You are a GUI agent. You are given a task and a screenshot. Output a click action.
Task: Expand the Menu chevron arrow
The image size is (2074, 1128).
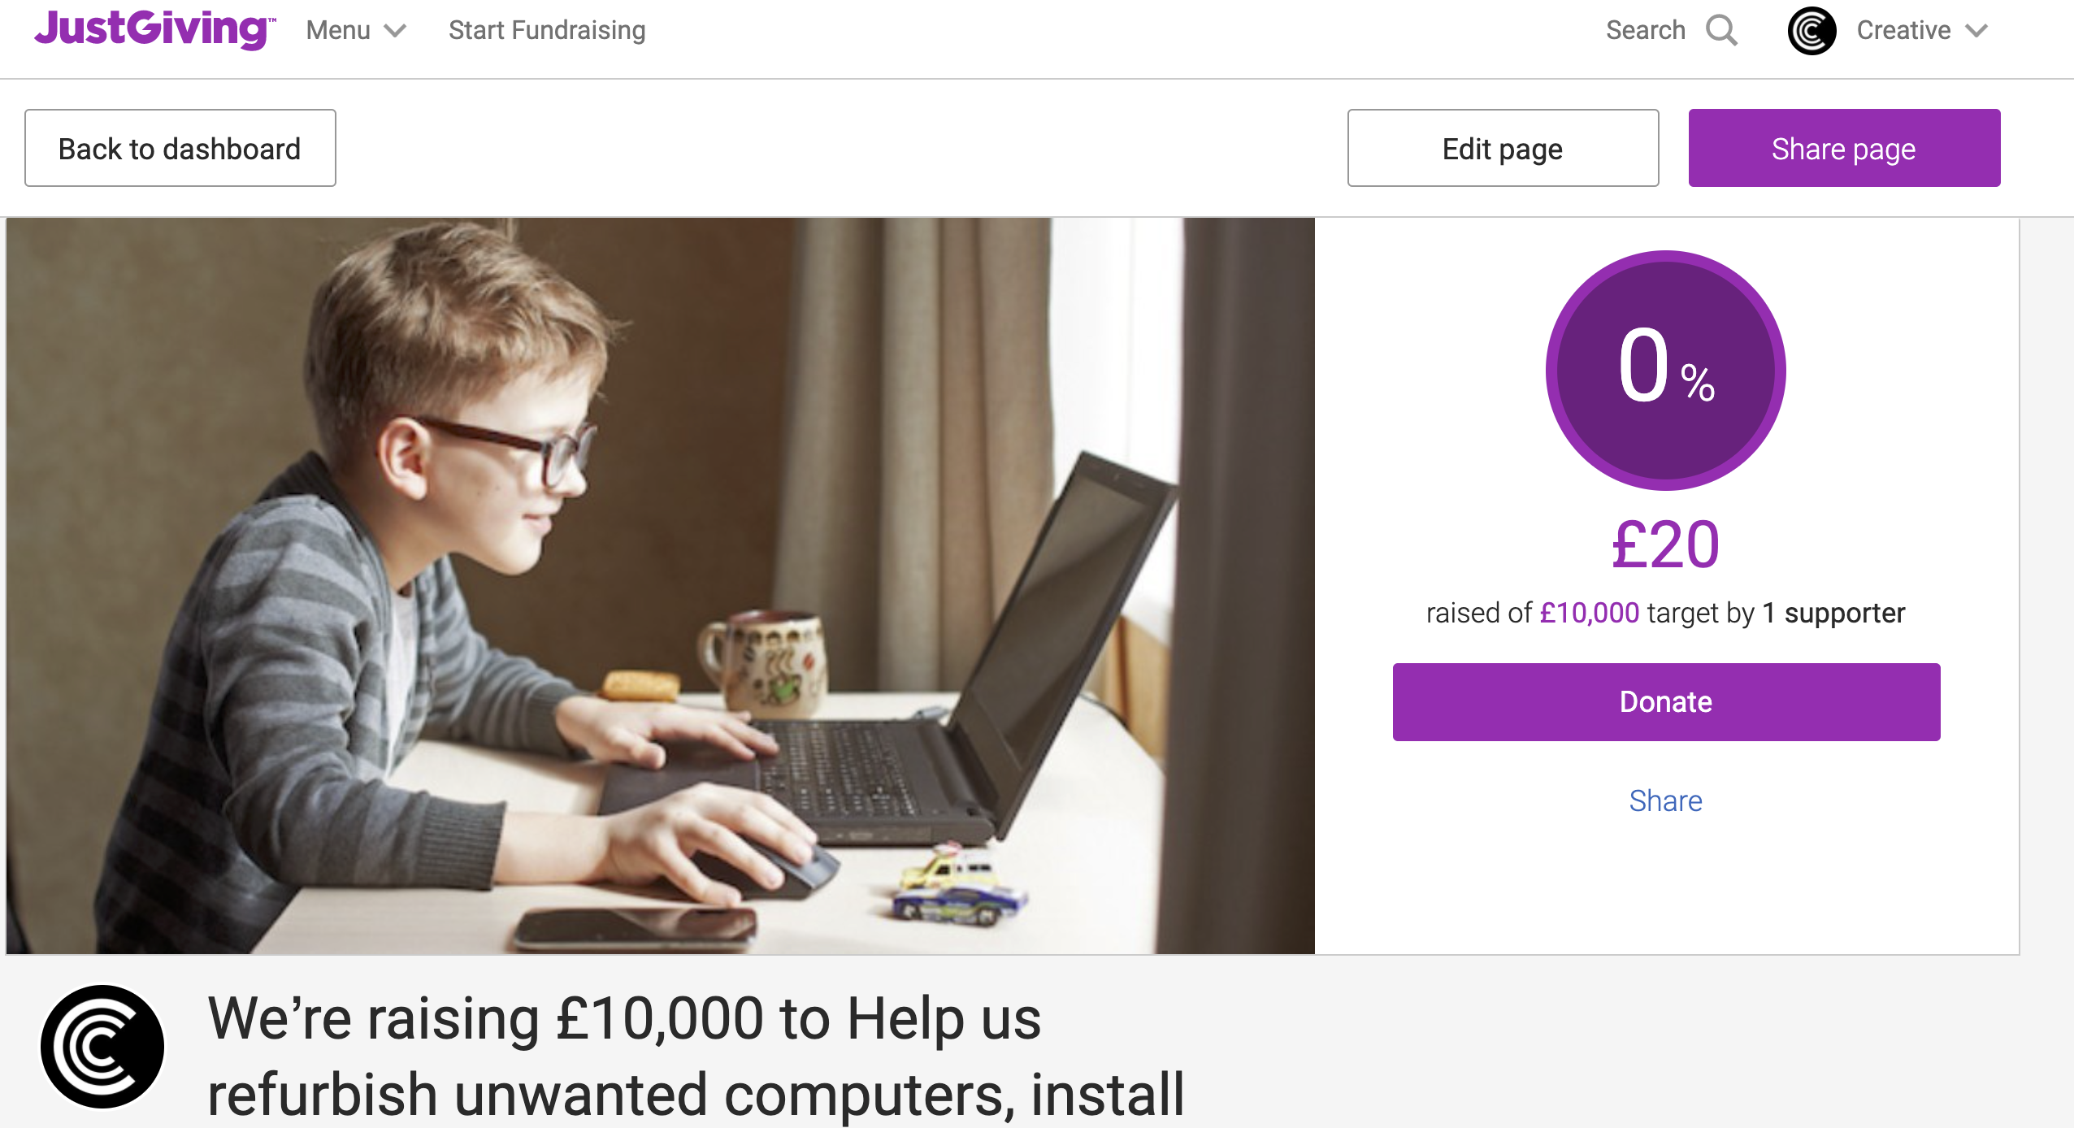(x=395, y=31)
